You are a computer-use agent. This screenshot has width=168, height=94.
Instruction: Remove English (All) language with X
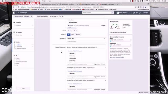pyautogui.click(x=105, y=39)
